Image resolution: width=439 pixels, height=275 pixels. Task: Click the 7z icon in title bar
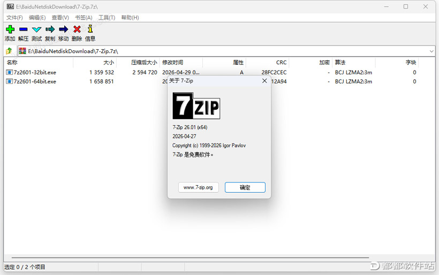[10, 6]
